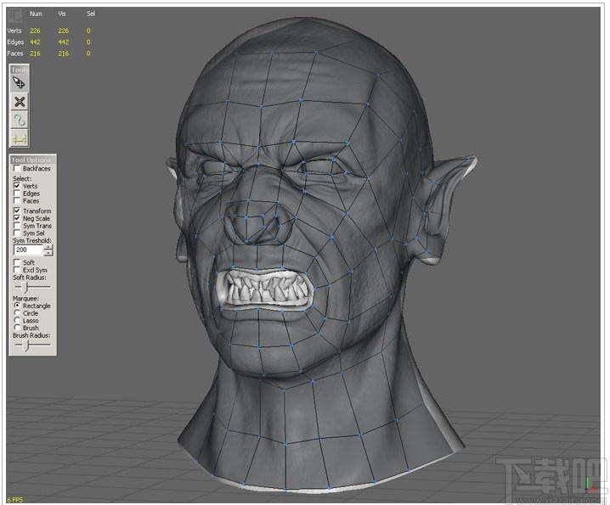Enable the Backfaces checkbox

17,168
